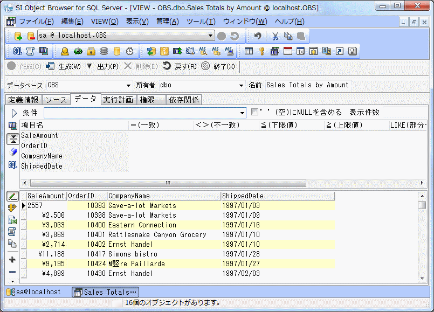The width and height of the screenshot is (434, 312).
Task: Click the undo arrow icon in top toolbar
Action: (x=258, y=36)
